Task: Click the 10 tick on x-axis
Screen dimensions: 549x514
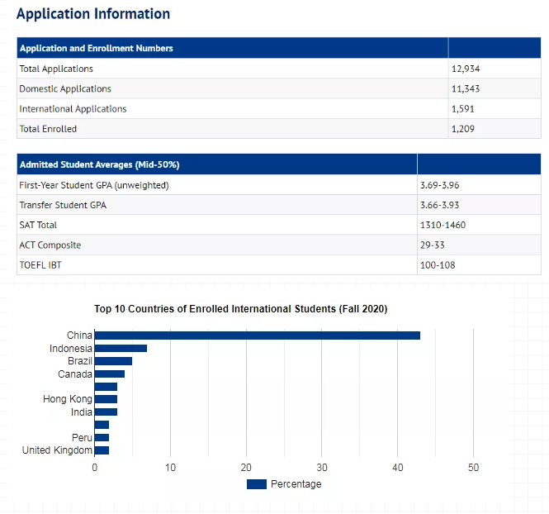Action: click(171, 468)
